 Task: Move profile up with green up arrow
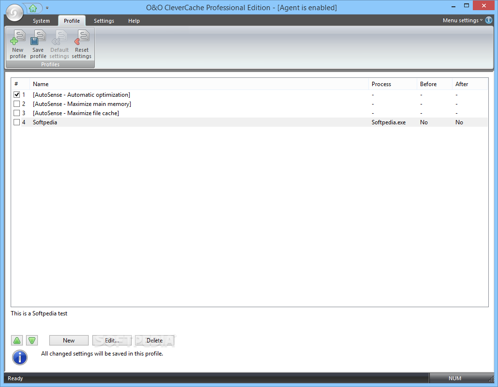tap(17, 341)
